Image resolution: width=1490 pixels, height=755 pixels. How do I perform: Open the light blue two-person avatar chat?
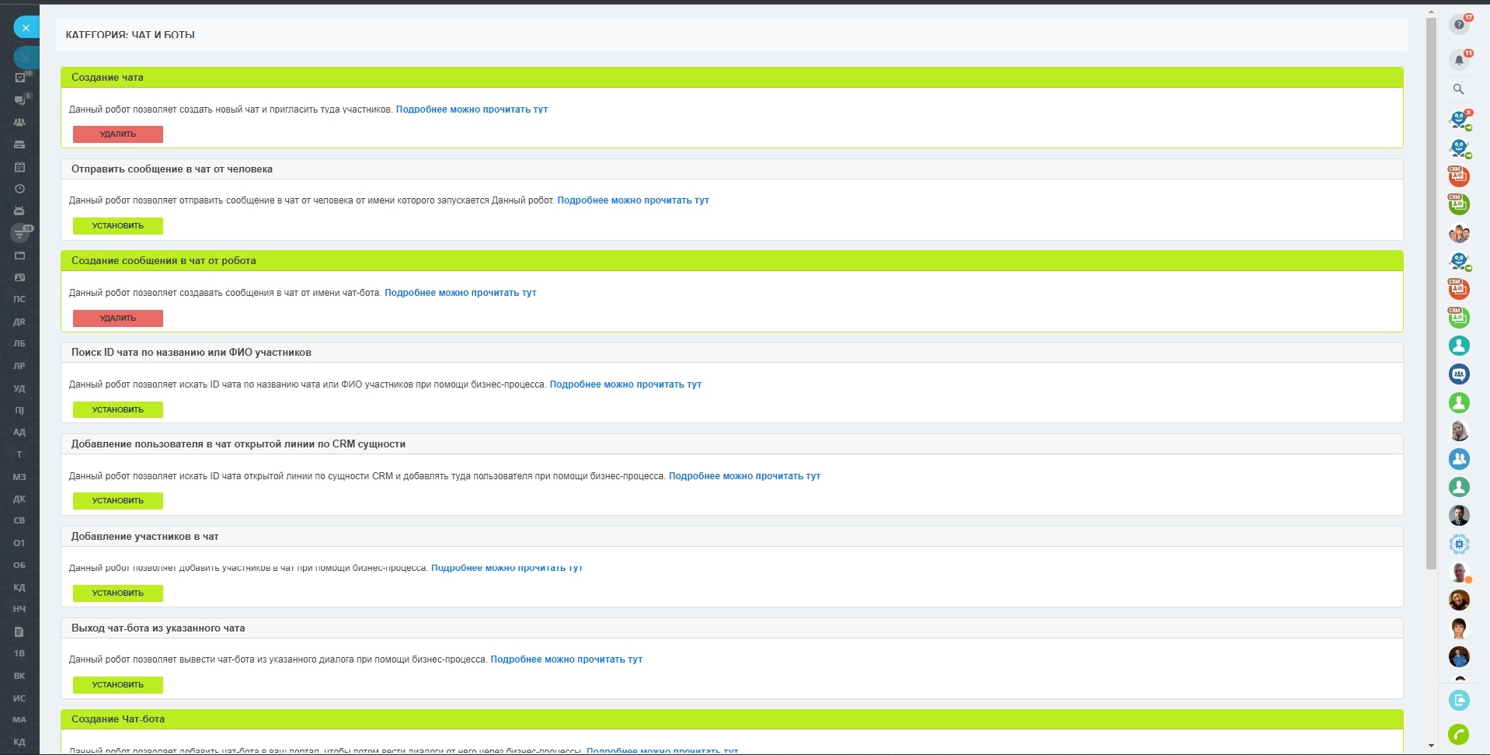click(1459, 459)
